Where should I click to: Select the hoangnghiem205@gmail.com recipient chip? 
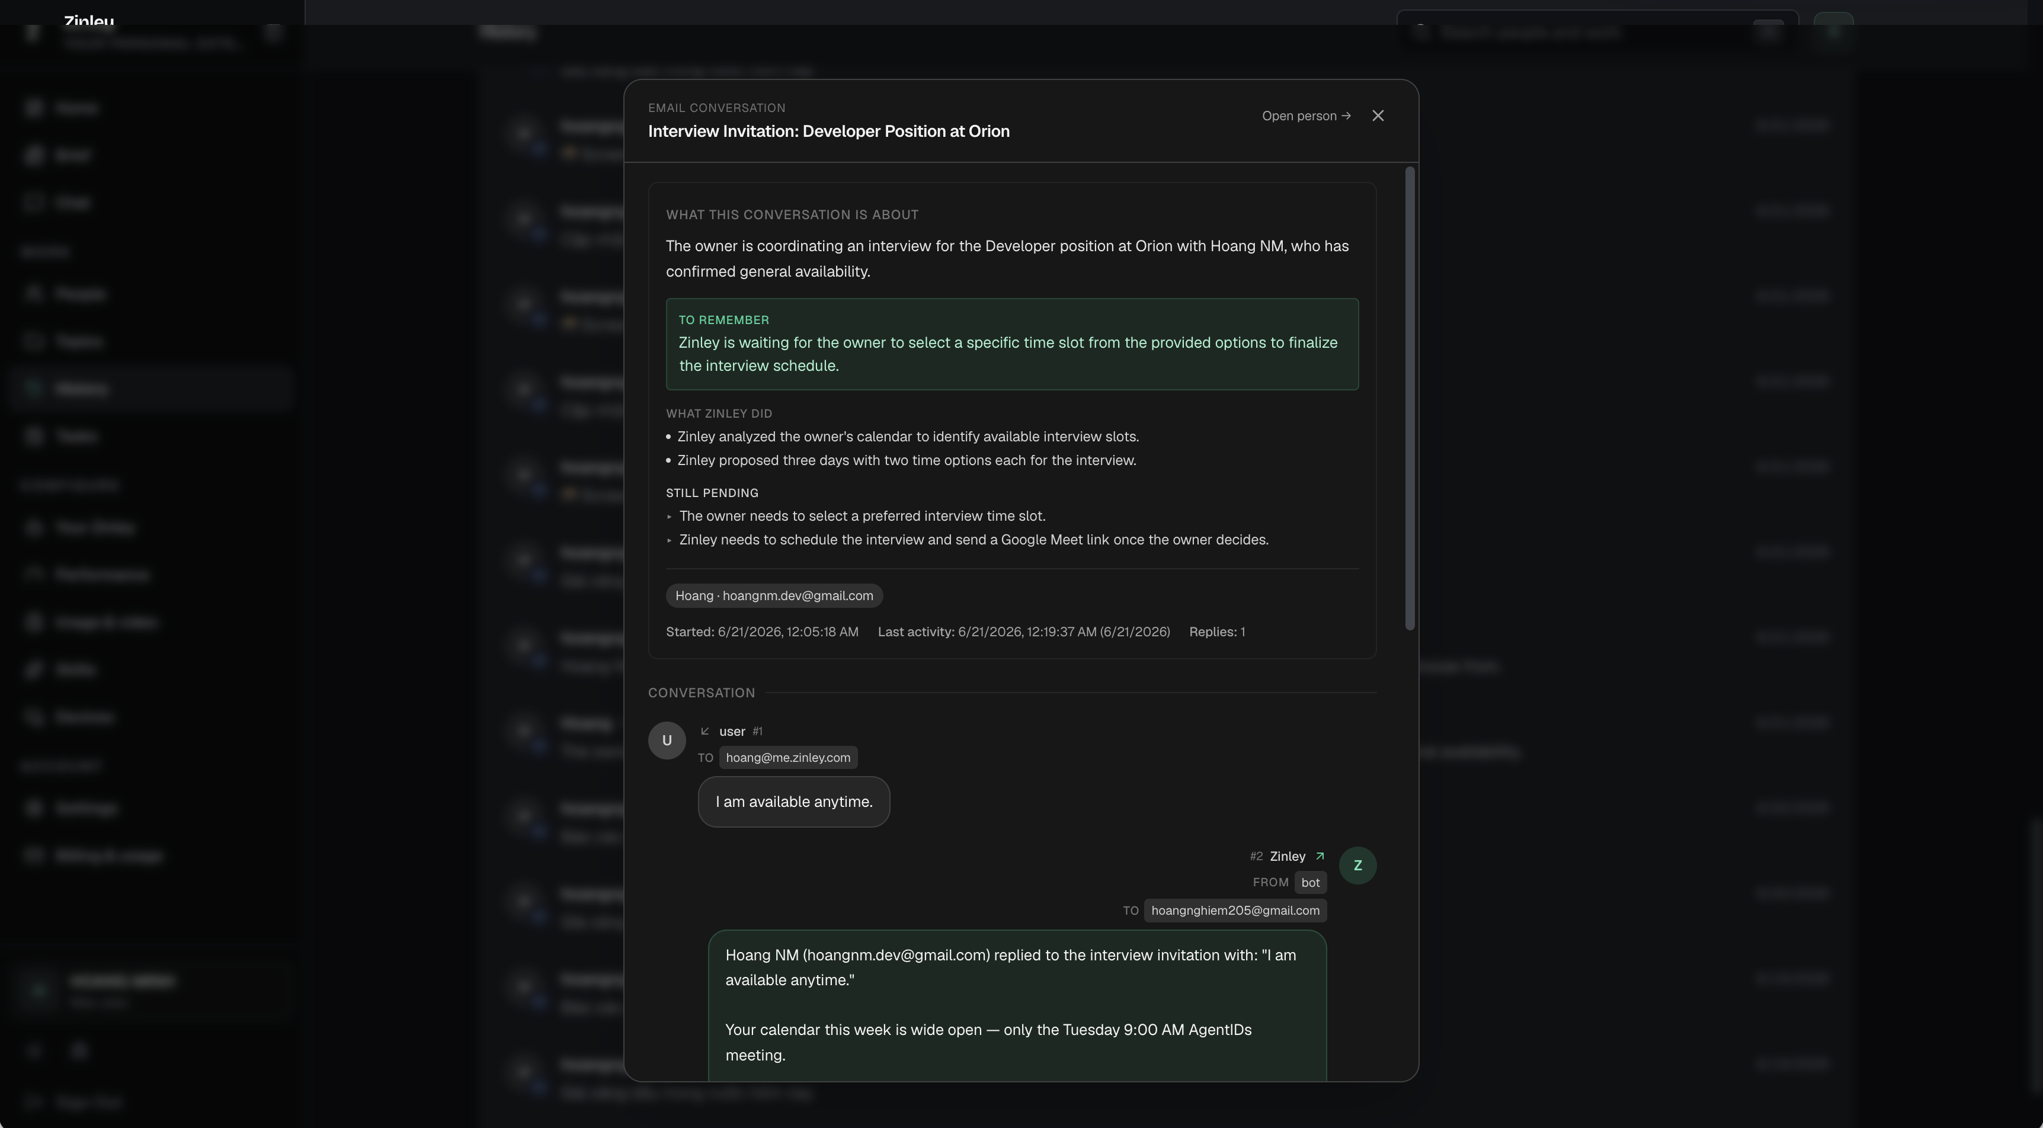[1235, 911]
